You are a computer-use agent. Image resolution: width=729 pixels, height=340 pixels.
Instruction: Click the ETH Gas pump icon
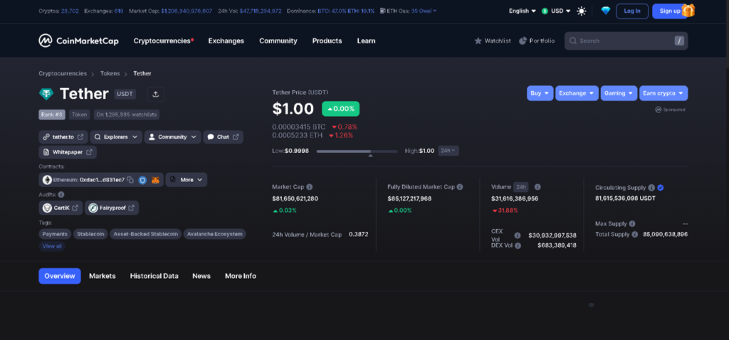pyautogui.click(x=382, y=11)
